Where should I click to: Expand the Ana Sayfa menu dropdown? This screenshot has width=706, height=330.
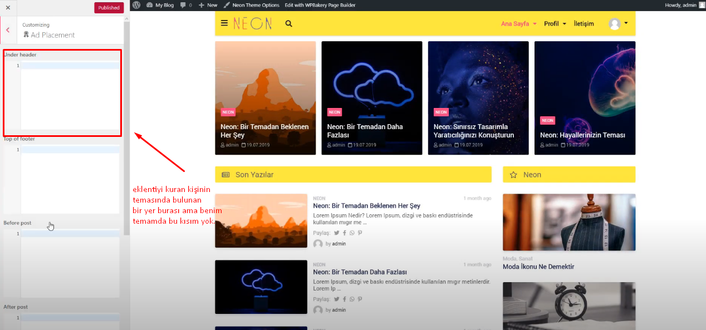tap(535, 24)
